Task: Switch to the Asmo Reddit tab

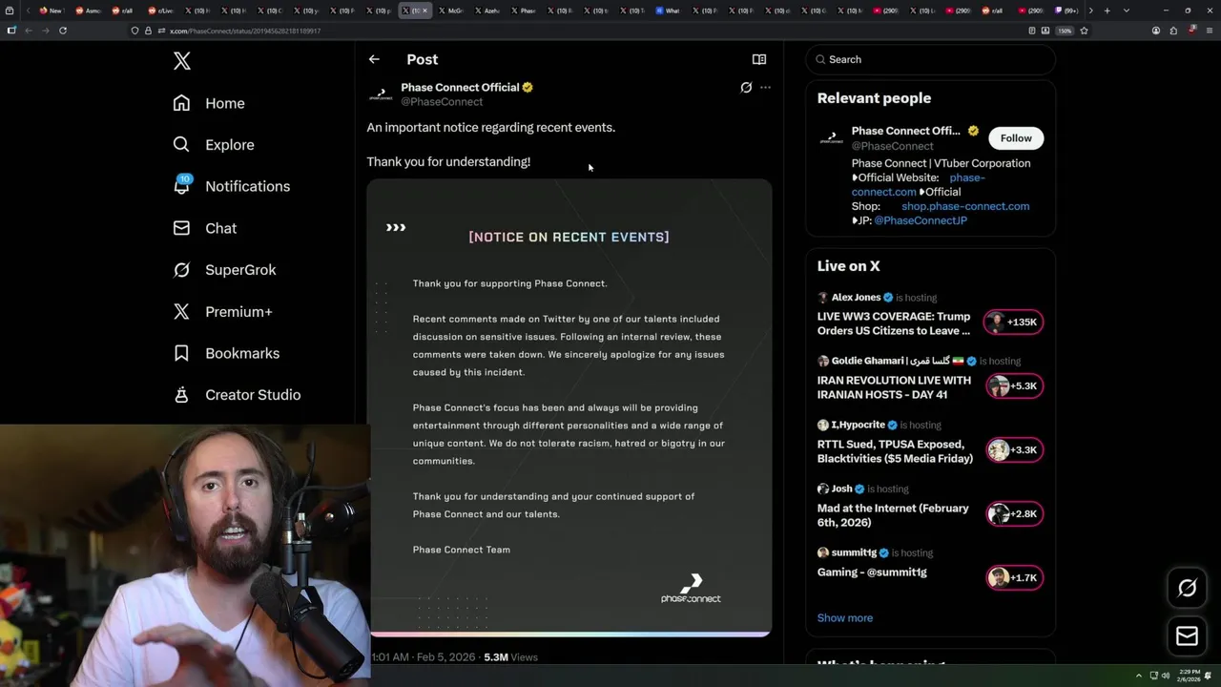Action: pos(87,10)
